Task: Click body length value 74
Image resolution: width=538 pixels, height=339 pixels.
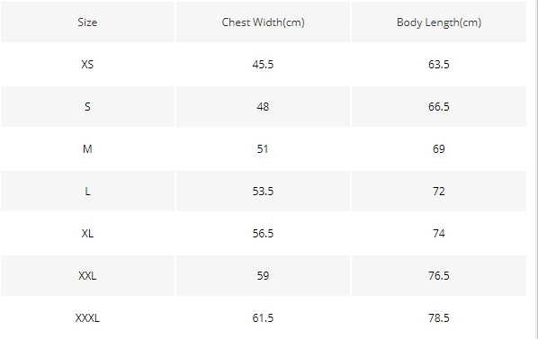Action: tap(439, 234)
